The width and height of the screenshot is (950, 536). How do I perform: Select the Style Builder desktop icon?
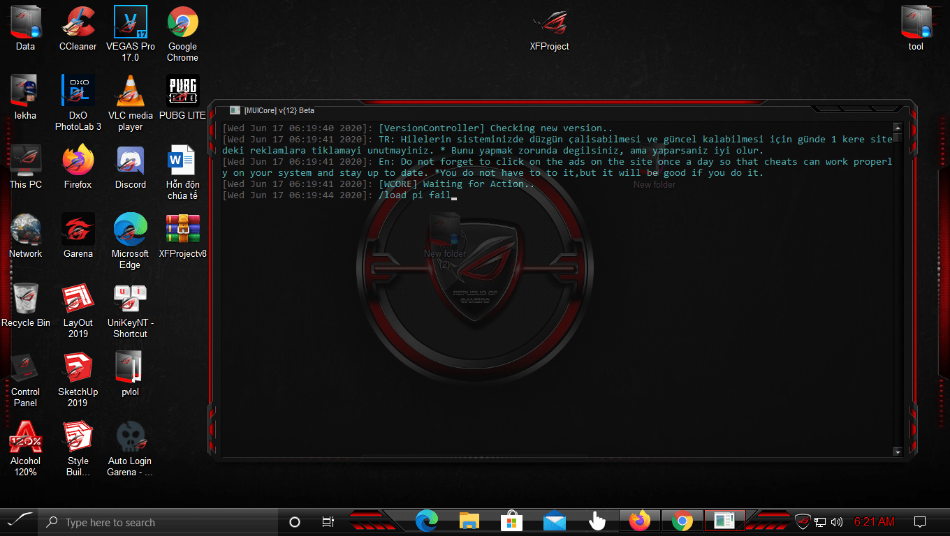pyautogui.click(x=78, y=449)
